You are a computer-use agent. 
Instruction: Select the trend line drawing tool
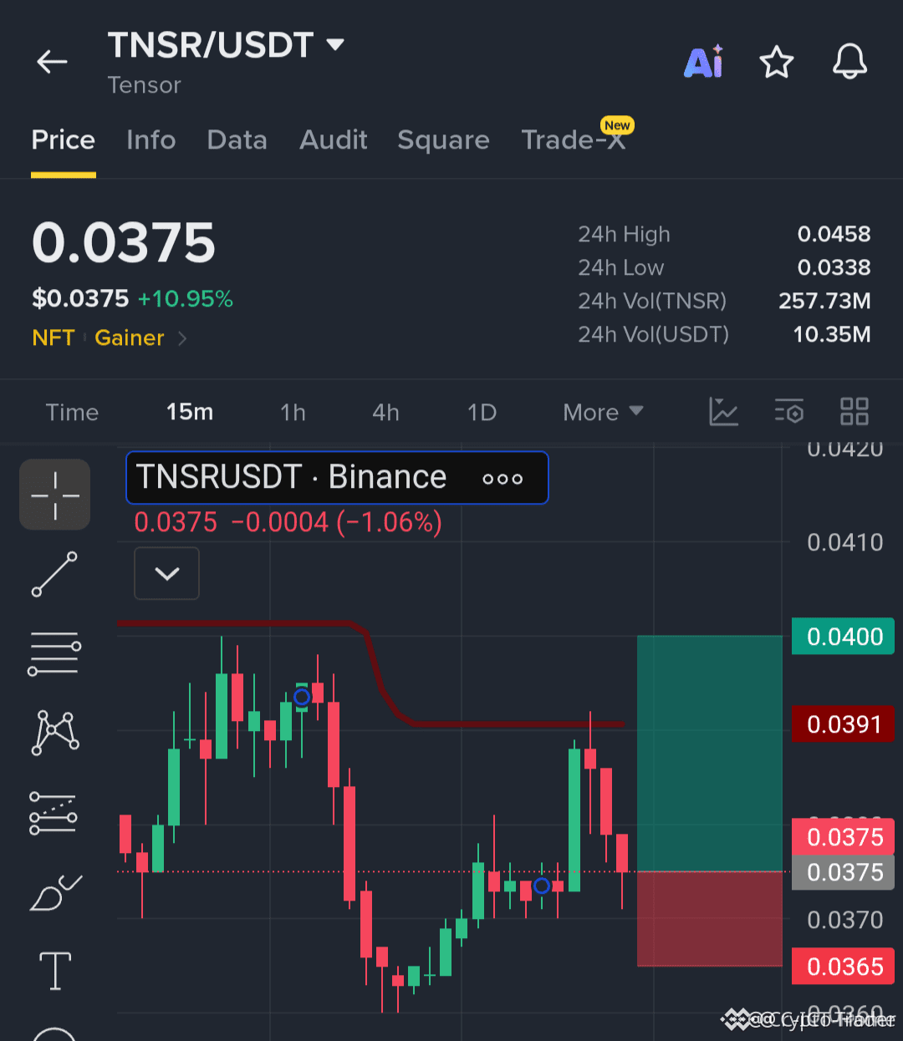pos(54,574)
